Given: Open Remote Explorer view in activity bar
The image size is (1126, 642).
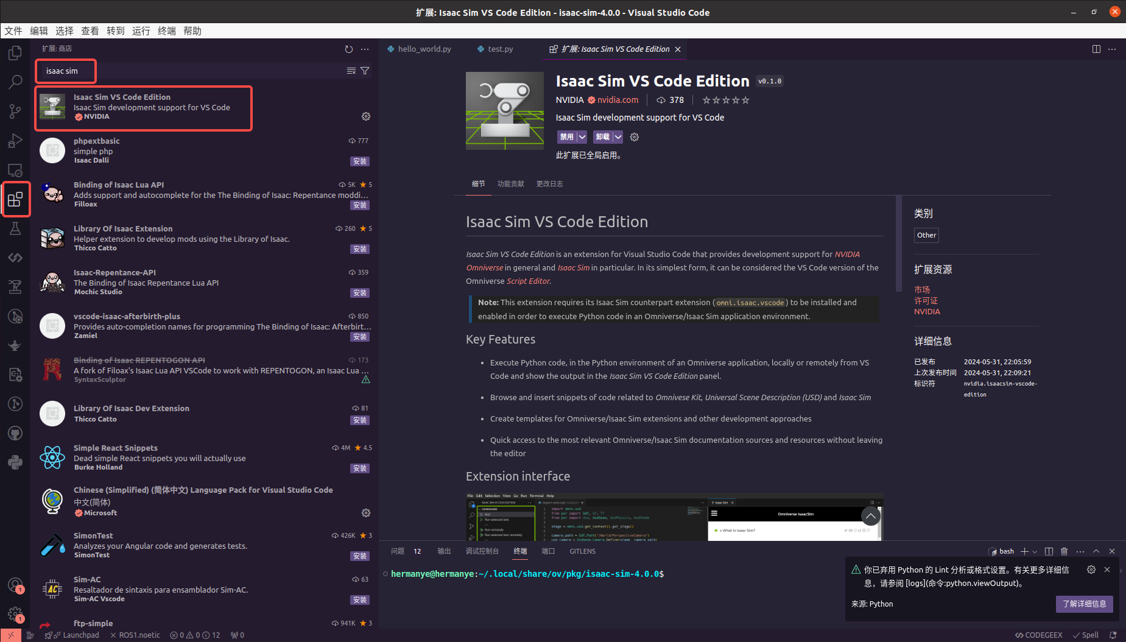Looking at the screenshot, I should tap(15, 170).
